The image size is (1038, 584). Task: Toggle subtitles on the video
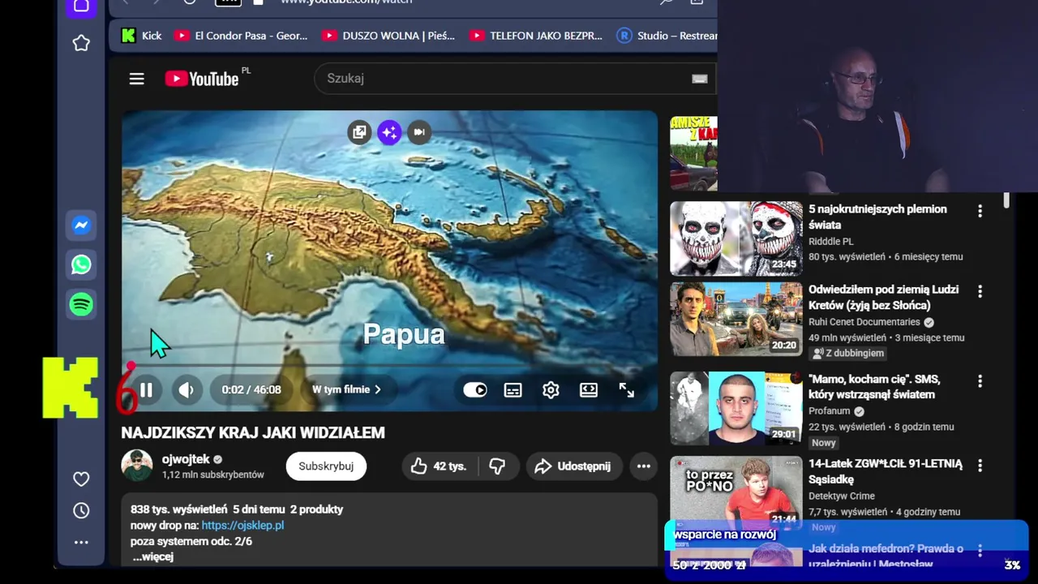click(x=513, y=390)
